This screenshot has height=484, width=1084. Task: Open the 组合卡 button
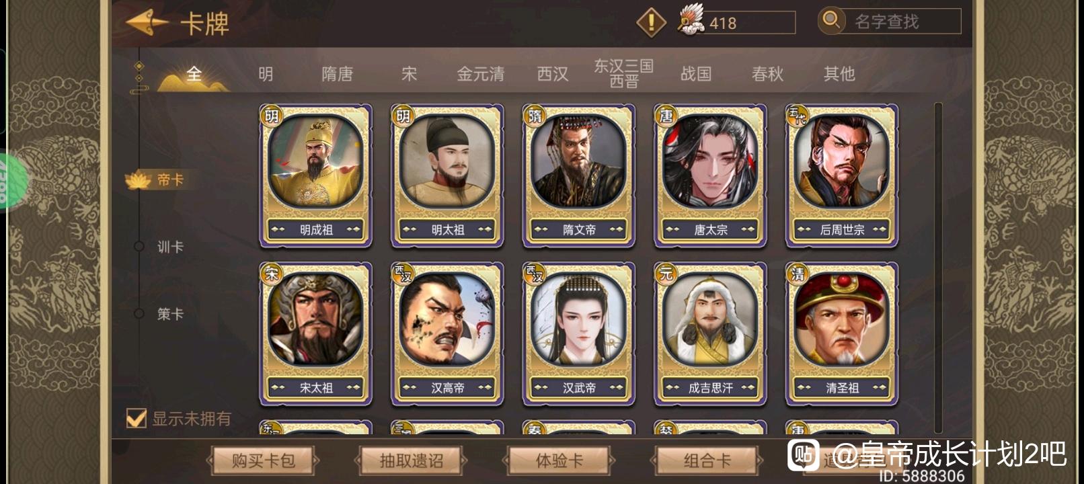point(707,460)
